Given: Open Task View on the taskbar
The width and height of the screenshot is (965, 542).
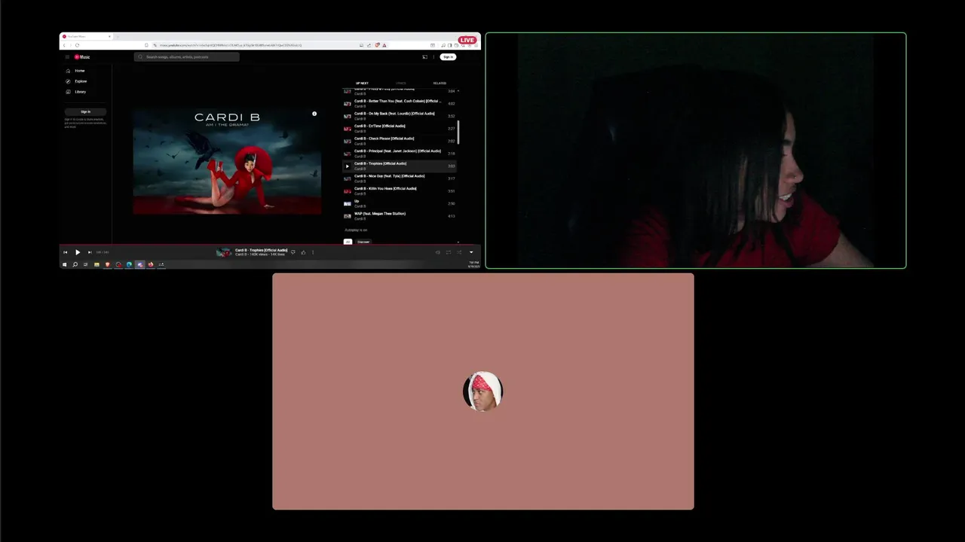Looking at the screenshot, I should [85, 264].
